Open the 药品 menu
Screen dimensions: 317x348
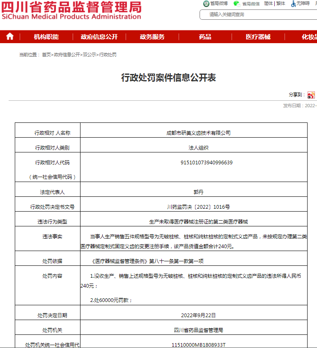205,37
